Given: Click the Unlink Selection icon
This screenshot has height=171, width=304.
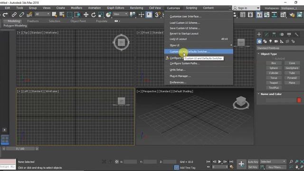Looking at the screenshot, I should 22,15.
